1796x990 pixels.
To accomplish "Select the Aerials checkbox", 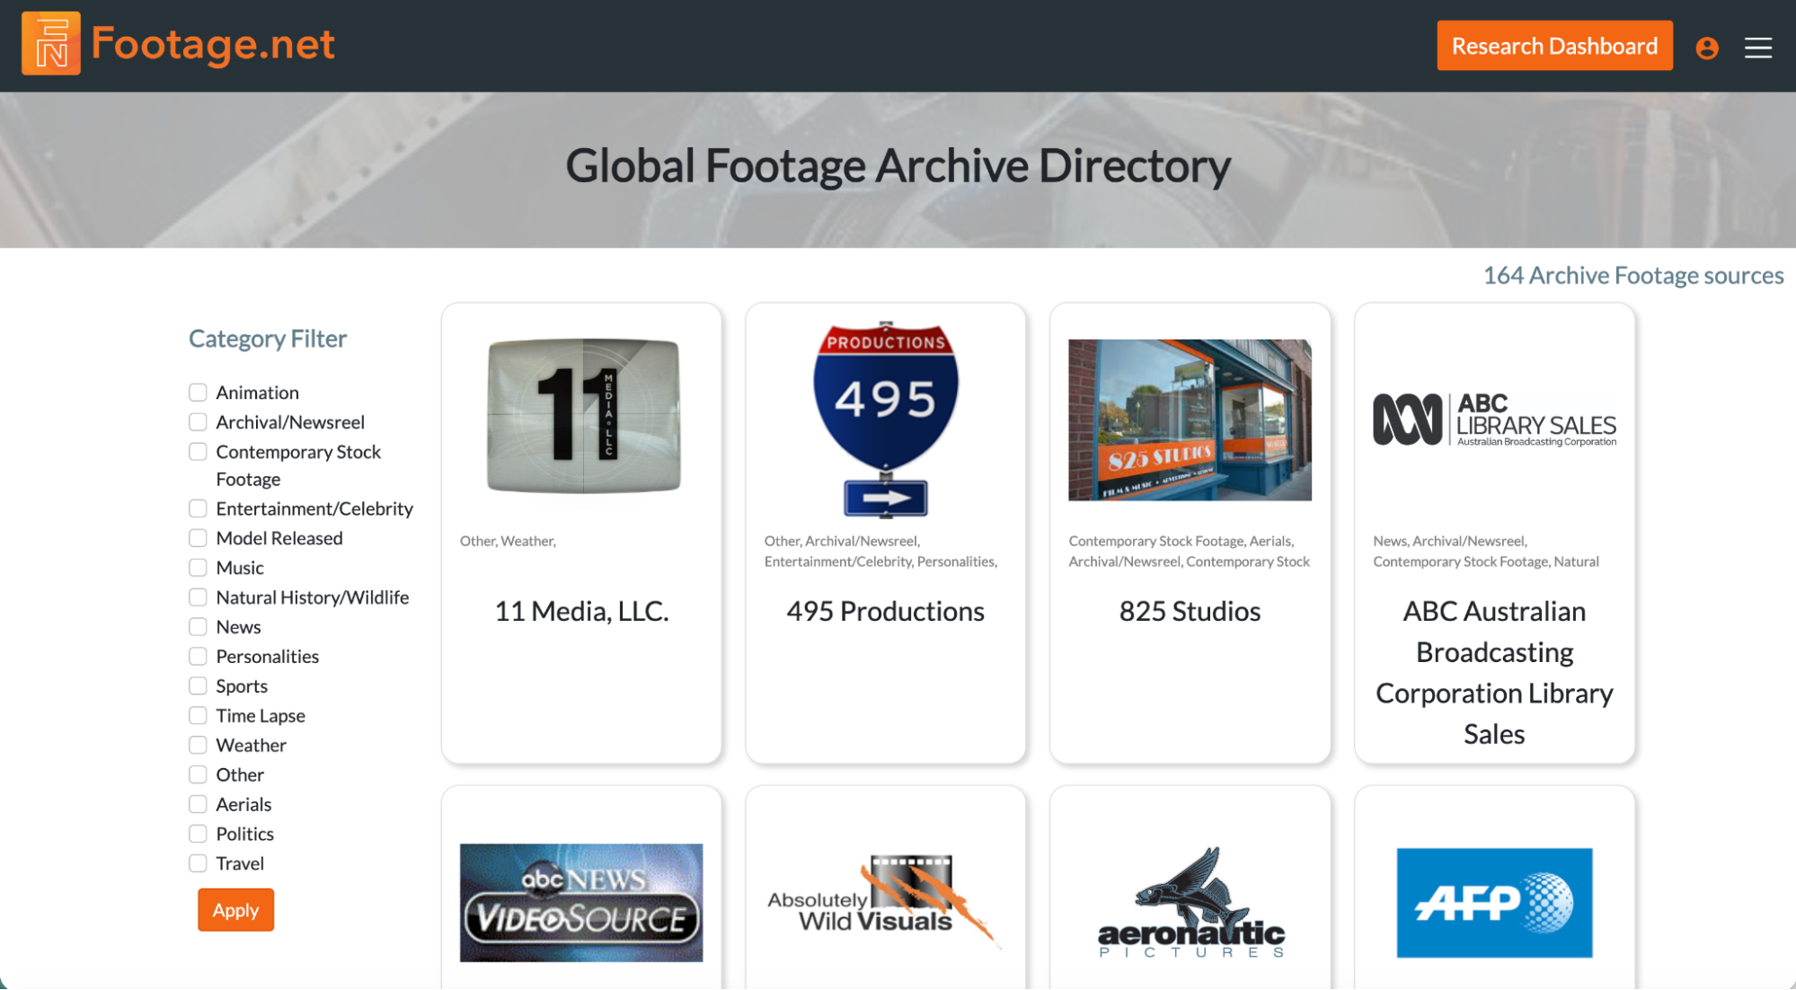I will pyautogui.click(x=198, y=804).
